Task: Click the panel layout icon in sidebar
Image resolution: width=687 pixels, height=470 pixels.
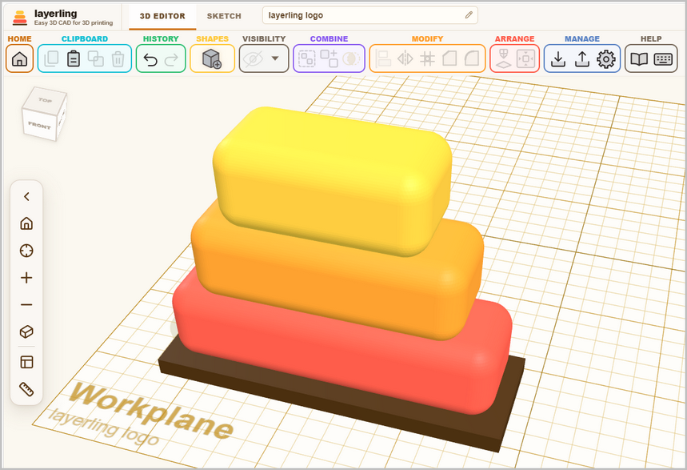Action: tap(26, 362)
